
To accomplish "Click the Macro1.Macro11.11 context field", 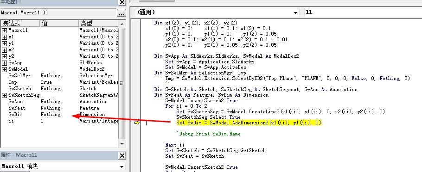I will (58, 13).
